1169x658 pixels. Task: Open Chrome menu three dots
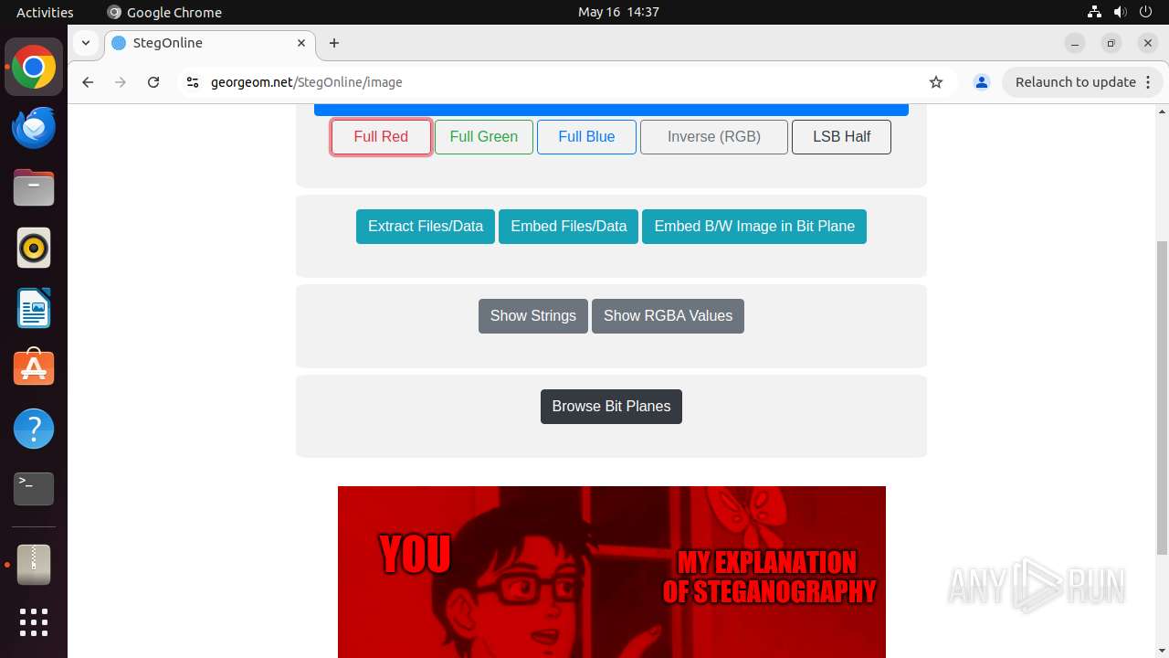[1148, 82]
